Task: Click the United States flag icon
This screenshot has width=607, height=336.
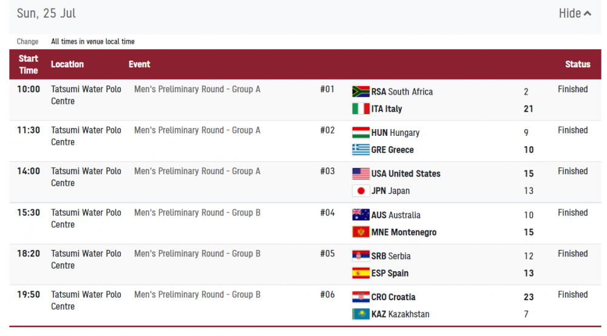Action: [361, 173]
